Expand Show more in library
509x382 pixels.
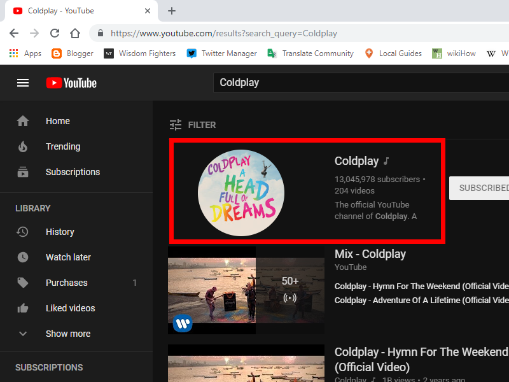[76, 334]
